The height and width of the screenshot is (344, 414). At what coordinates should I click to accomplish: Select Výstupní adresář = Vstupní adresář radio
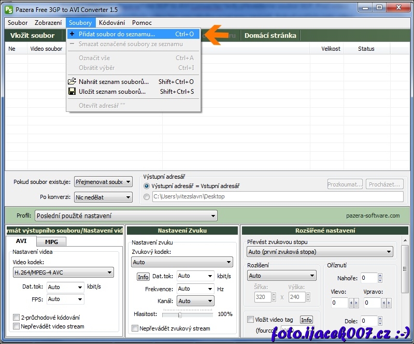click(x=147, y=186)
